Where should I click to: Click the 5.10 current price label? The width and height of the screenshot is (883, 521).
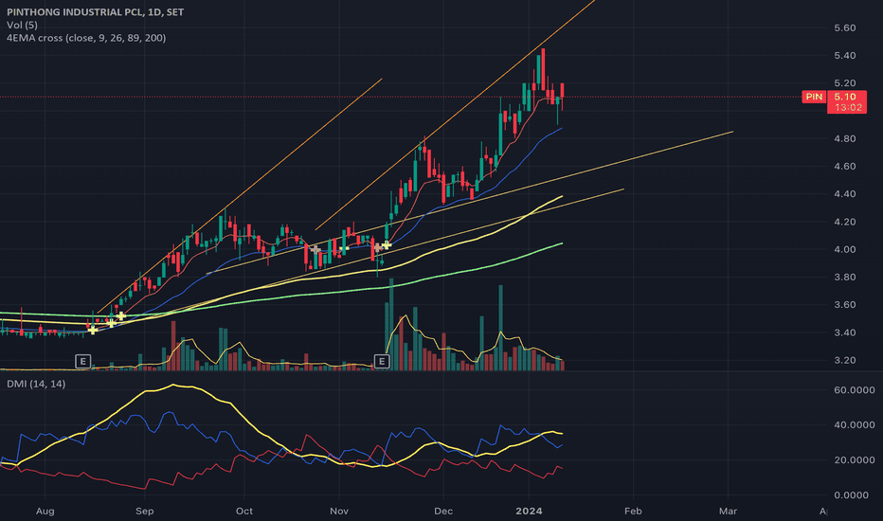pyautogui.click(x=845, y=97)
